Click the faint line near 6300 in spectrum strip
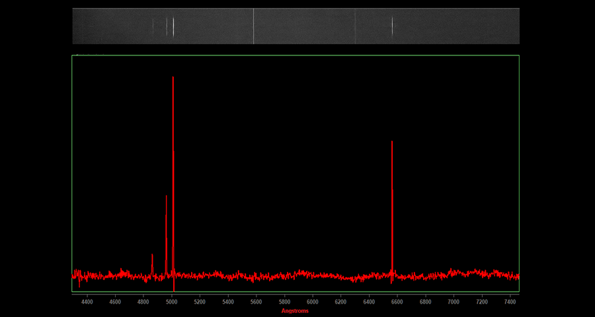Image resolution: width=595 pixels, height=317 pixels. tap(355, 26)
